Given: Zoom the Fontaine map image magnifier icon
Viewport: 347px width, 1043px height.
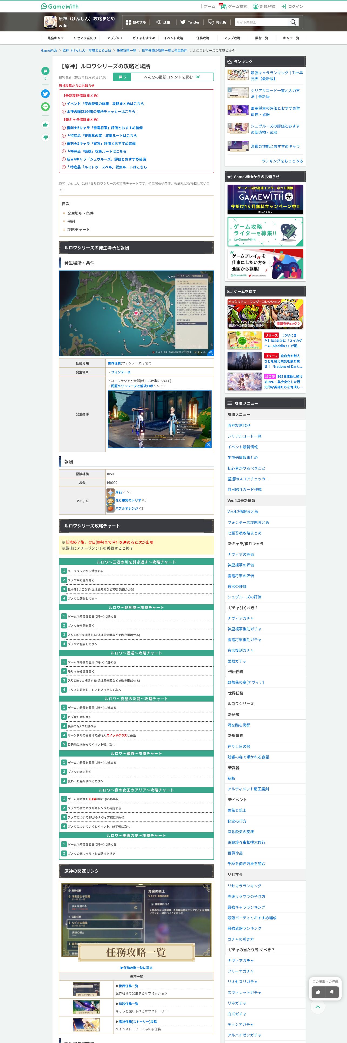Looking at the screenshot, I should 211,353.
